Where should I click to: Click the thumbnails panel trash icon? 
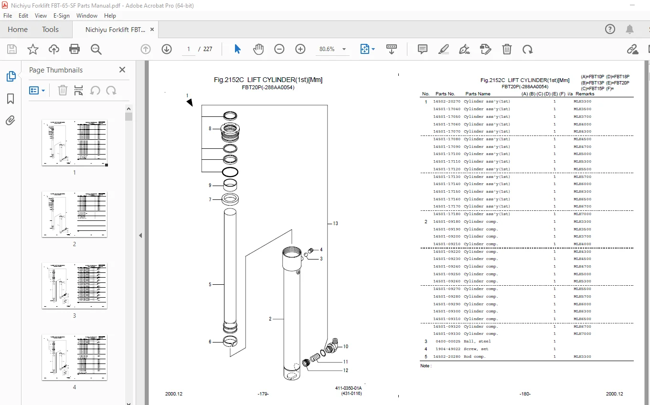[63, 90]
